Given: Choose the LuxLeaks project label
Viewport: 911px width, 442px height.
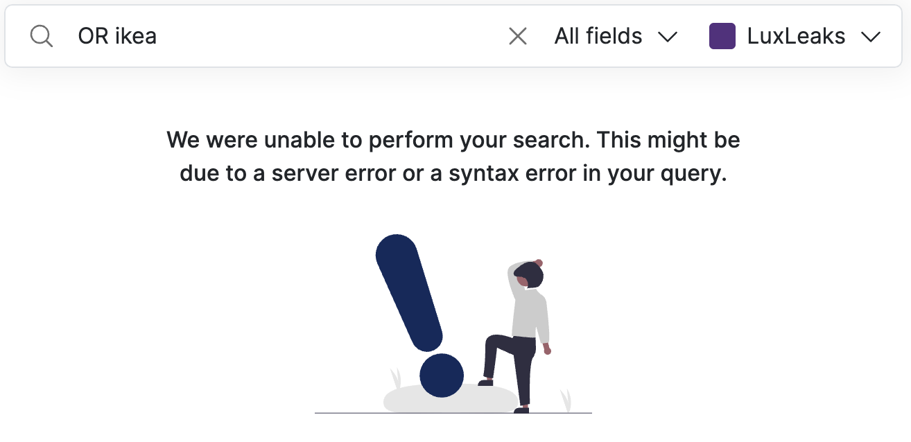Looking at the screenshot, I should coord(795,36).
